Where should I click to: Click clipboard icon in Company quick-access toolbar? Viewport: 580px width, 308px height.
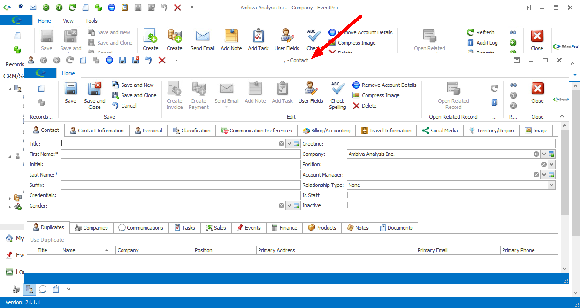(125, 8)
